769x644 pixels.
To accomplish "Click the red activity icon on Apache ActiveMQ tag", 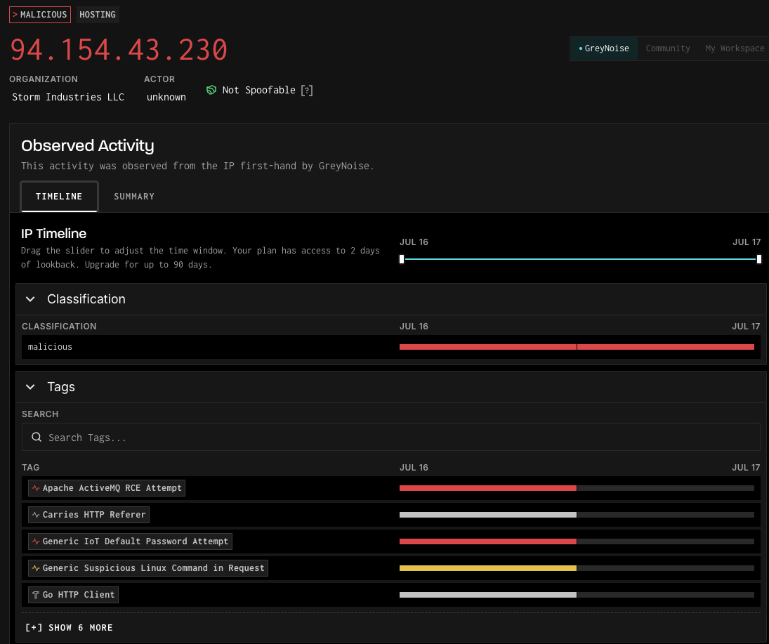I will click(36, 488).
